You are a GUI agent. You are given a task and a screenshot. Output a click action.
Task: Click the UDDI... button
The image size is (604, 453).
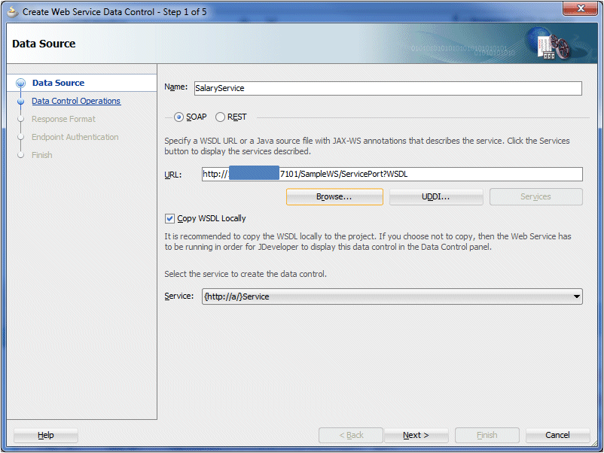click(x=435, y=196)
